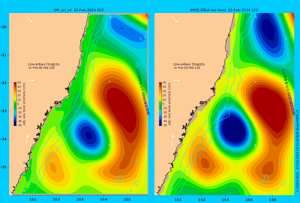Click the red drifter circles at the left map's top corner

[147, 16]
